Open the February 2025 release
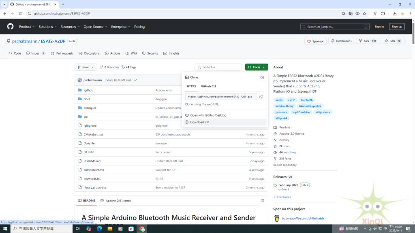Viewport: 415px width, 233px height. pos(288,185)
